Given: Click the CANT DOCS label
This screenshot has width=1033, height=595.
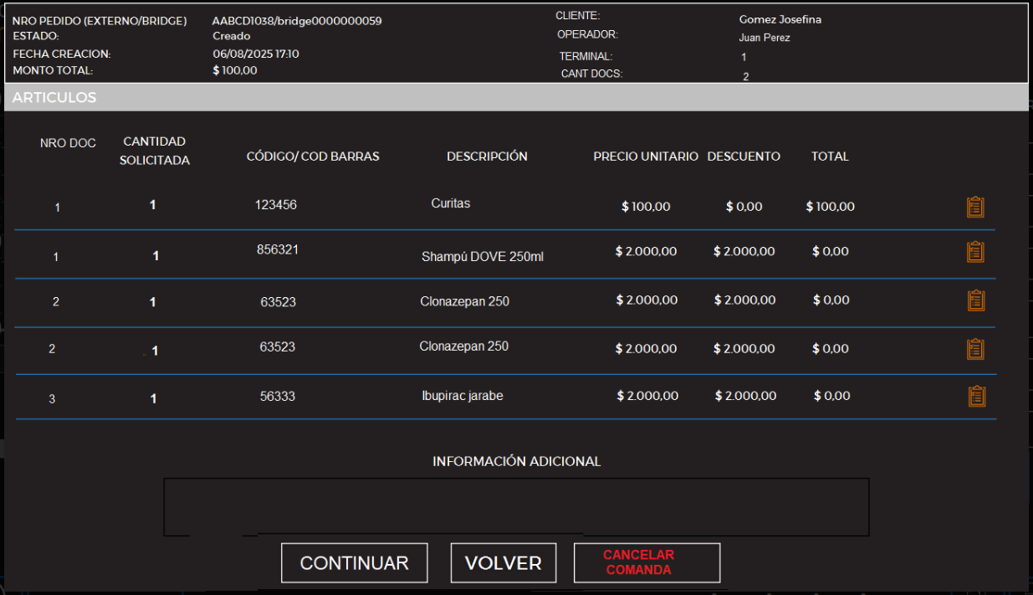Looking at the screenshot, I should tap(592, 74).
